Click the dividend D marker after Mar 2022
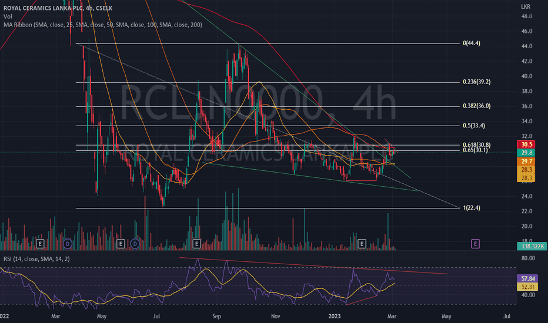This screenshot has height=323, width=548. coord(68,244)
